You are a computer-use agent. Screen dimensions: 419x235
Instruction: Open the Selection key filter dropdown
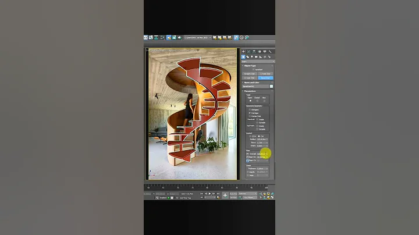tap(247, 193)
